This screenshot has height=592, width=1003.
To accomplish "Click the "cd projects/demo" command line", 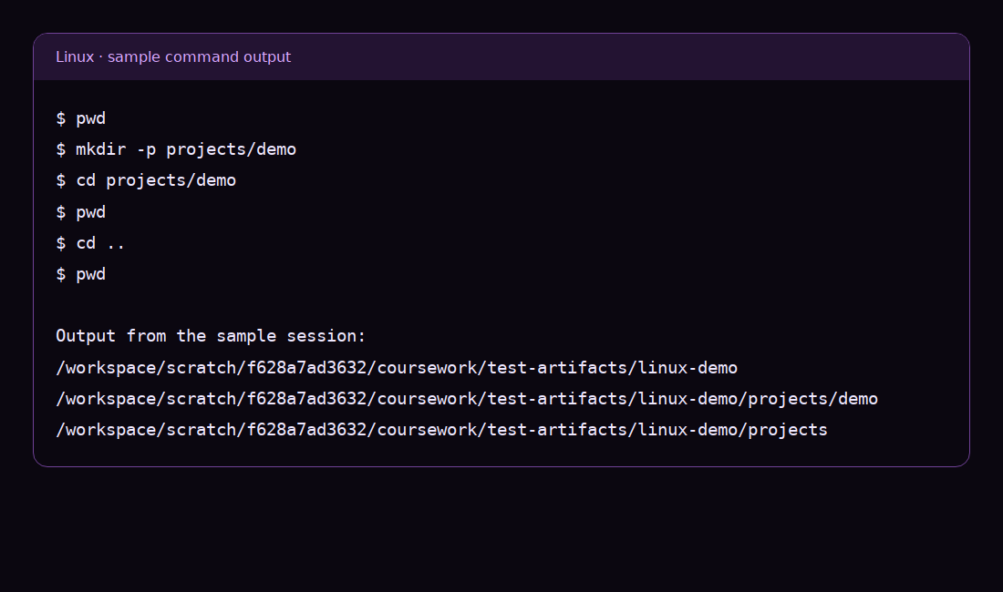I will click(x=146, y=180).
